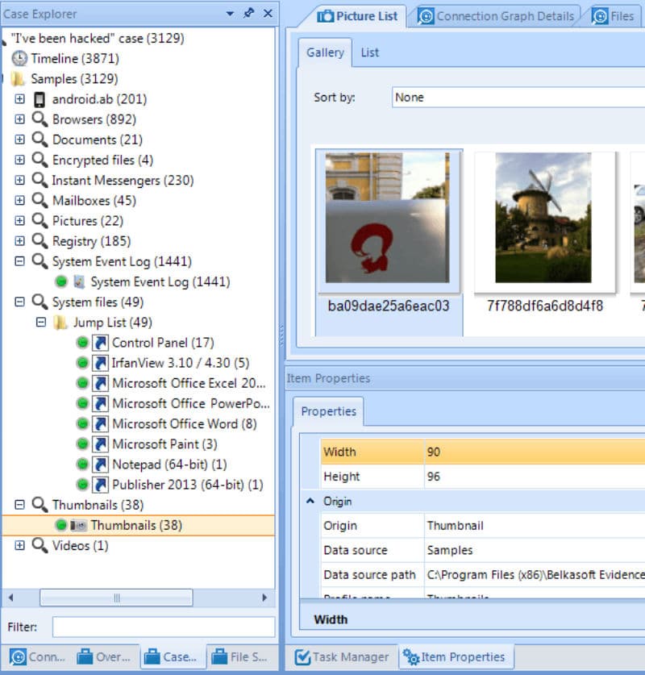Click green status dot beside Notepad (64-bit)
The image size is (645, 675).
82,465
